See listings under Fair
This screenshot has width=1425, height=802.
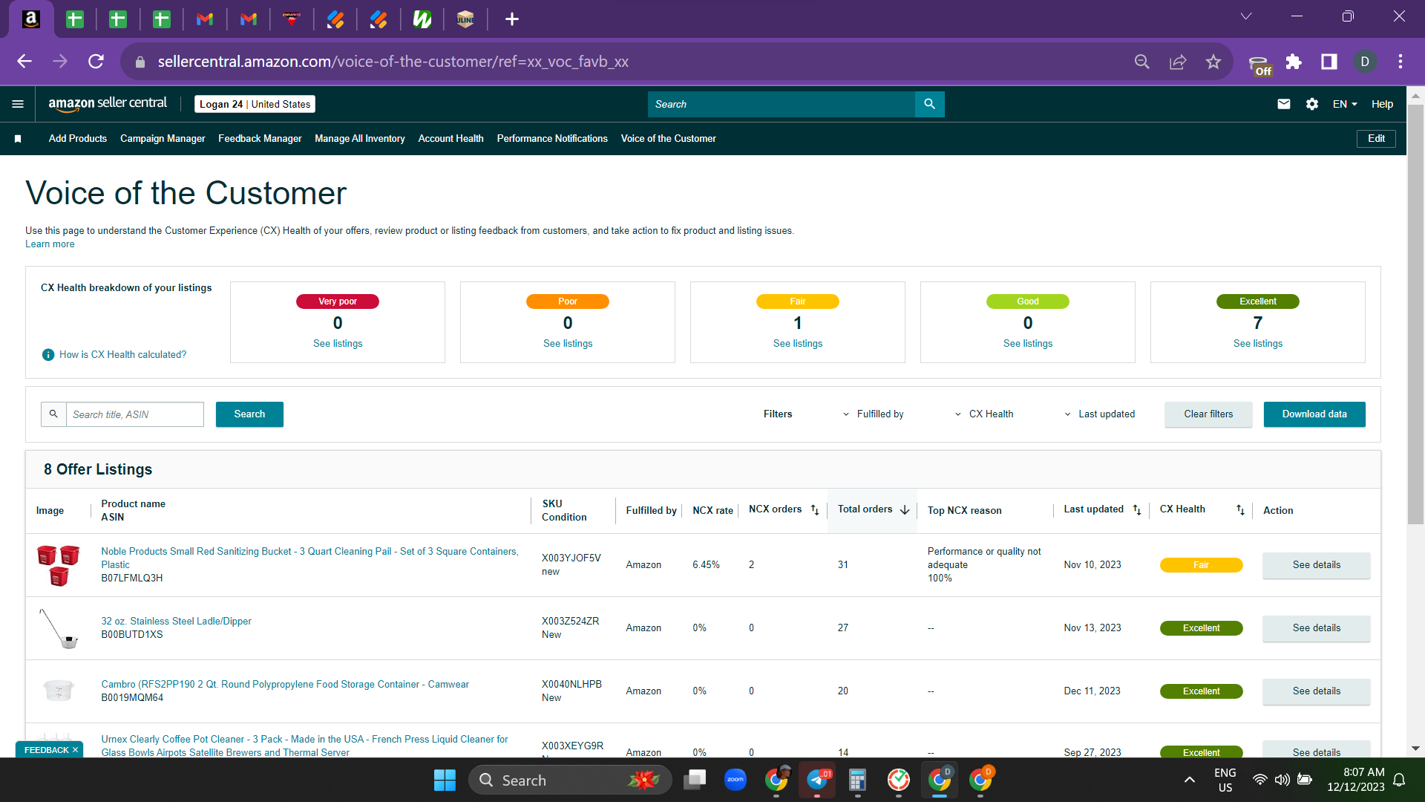click(x=798, y=344)
